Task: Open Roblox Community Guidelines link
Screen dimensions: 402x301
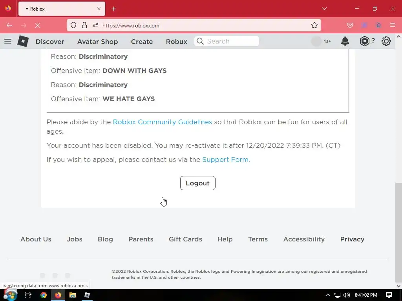Action: pyautogui.click(x=162, y=122)
